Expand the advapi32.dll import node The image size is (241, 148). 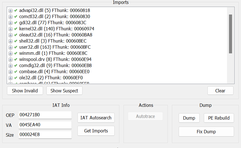click(10, 11)
